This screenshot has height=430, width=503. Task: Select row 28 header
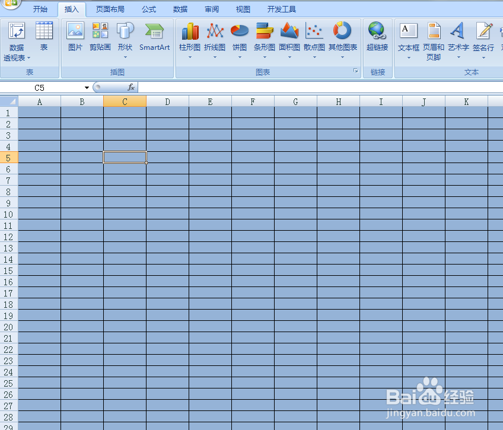9,417
